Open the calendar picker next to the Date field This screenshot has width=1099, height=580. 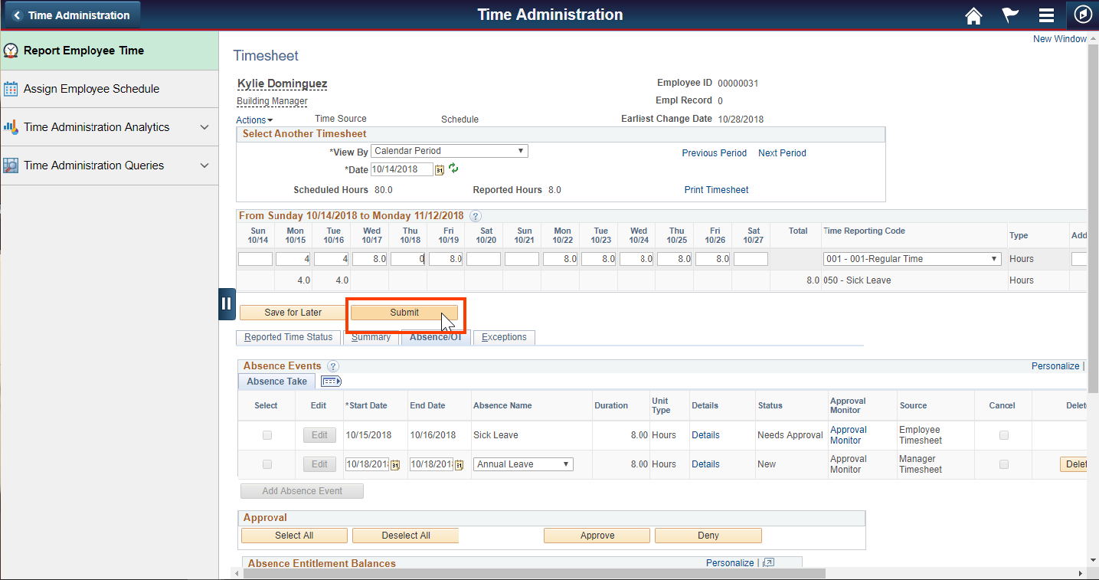pyautogui.click(x=439, y=169)
